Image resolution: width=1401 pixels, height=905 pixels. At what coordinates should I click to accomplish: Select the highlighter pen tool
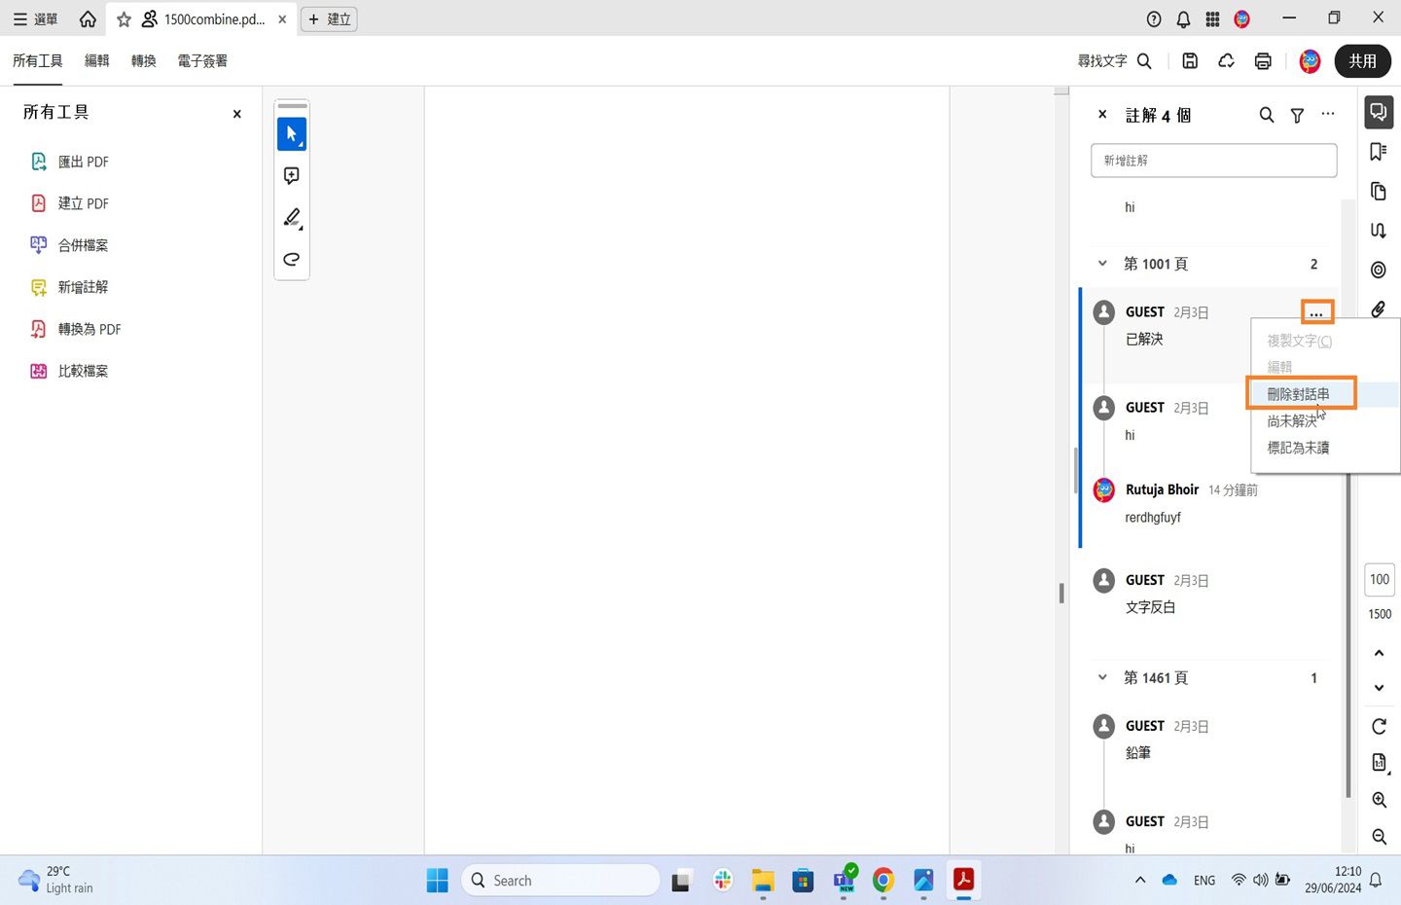point(292,217)
